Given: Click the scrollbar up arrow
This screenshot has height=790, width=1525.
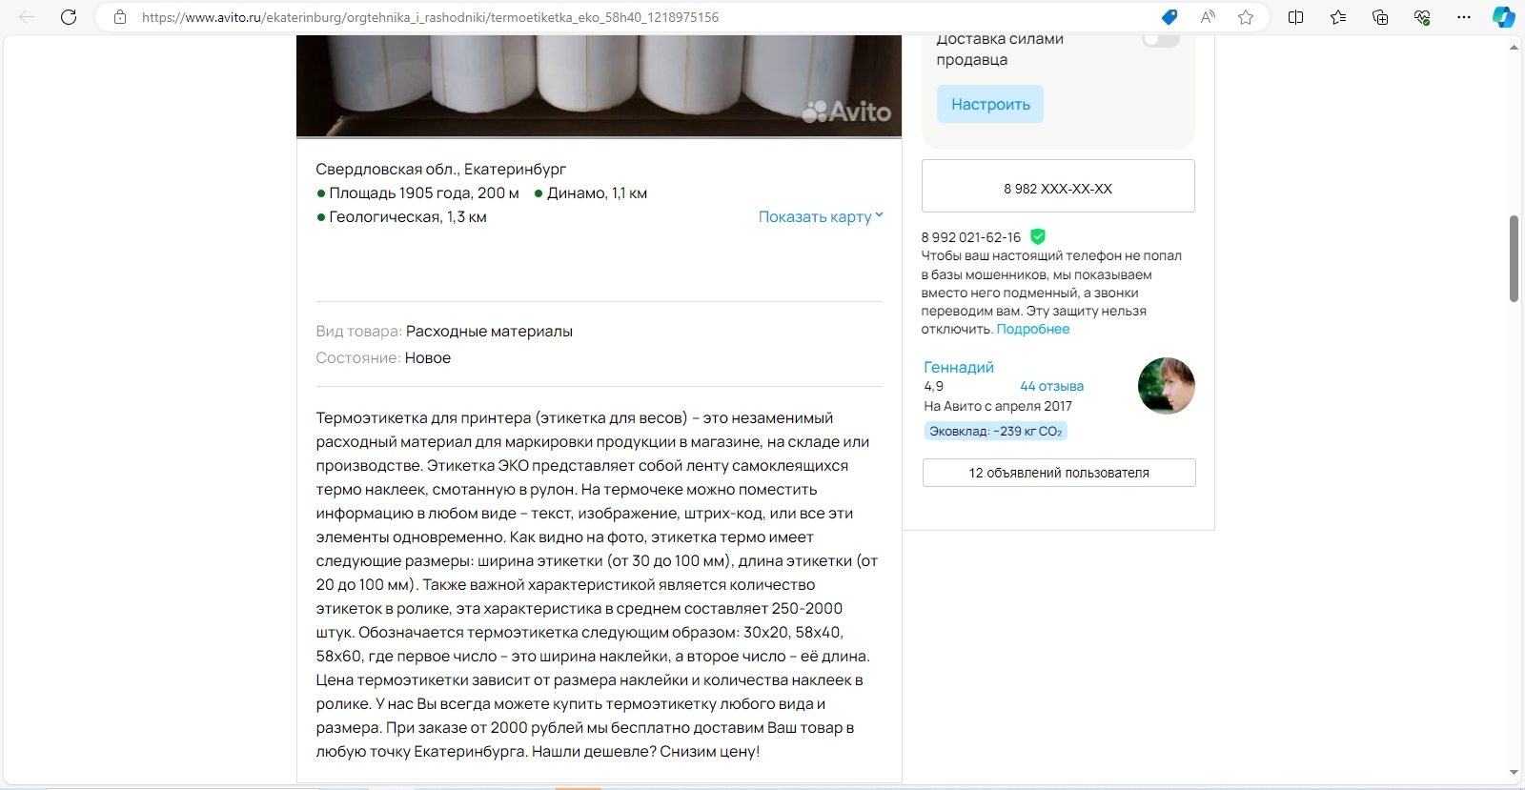Looking at the screenshot, I should coord(1514,47).
